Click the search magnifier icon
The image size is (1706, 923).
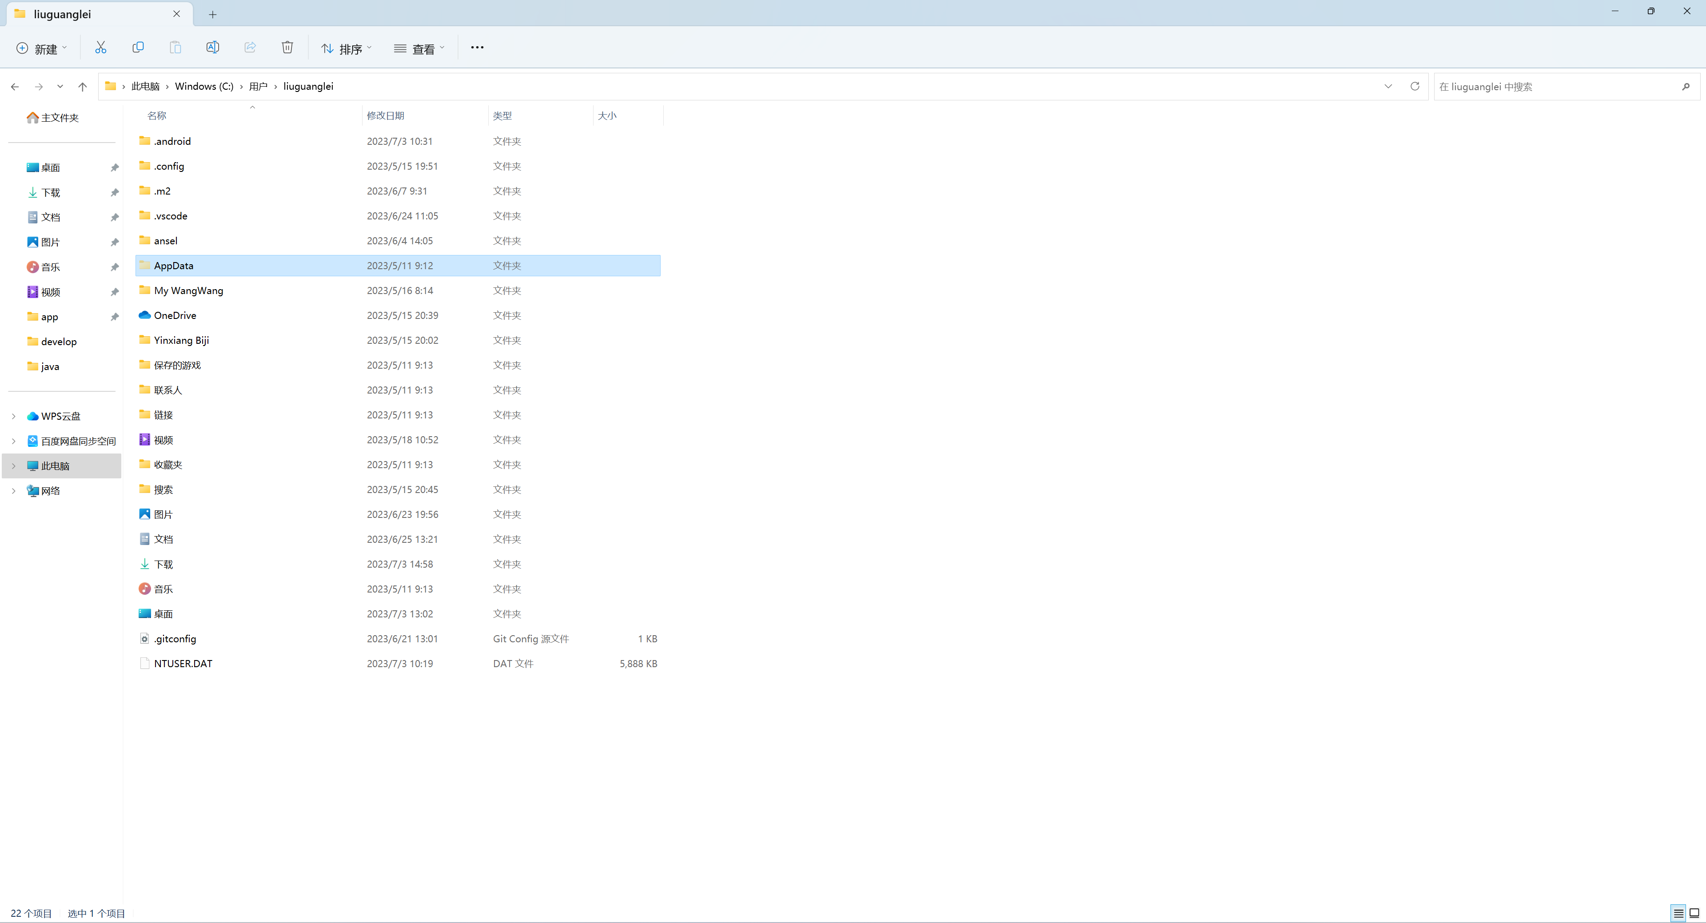click(x=1686, y=87)
